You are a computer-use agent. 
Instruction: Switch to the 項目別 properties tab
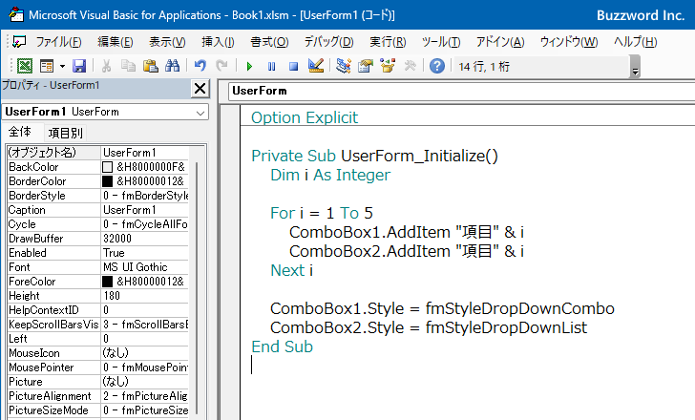click(65, 133)
